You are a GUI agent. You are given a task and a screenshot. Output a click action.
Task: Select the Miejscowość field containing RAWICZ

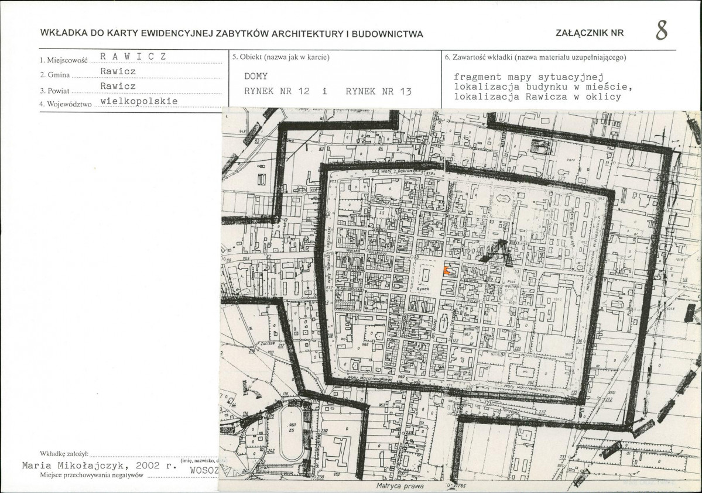coord(133,56)
